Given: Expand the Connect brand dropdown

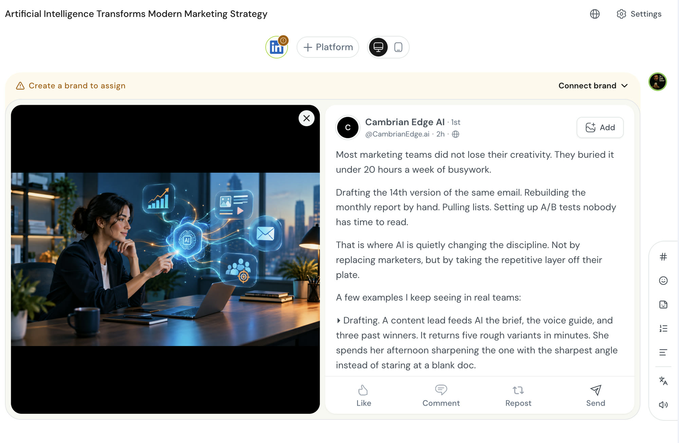Looking at the screenshot, I should (593, 85).
